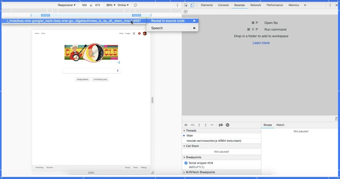340x179 pixels.
Task: Click I'm Feeling Lucky button
Action: (x=100, y=79)
